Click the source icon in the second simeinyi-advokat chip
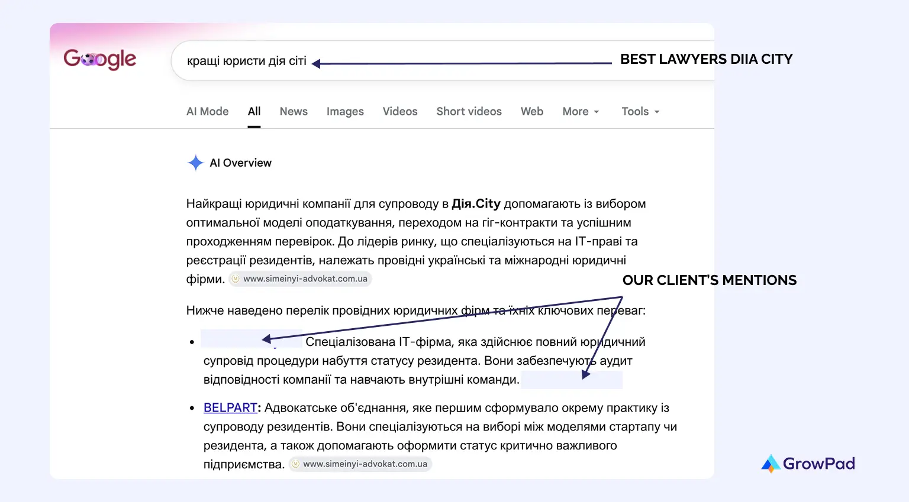This screenshot has height=502, width=909. pyautogui.click(x=295, y=464)
